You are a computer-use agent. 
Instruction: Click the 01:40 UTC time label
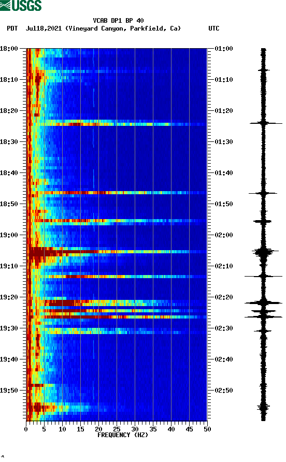[x=224, y=173]
